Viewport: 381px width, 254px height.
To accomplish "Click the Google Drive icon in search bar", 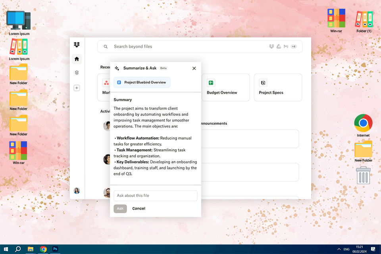I will pyautogui.click(x=279, y=46).
